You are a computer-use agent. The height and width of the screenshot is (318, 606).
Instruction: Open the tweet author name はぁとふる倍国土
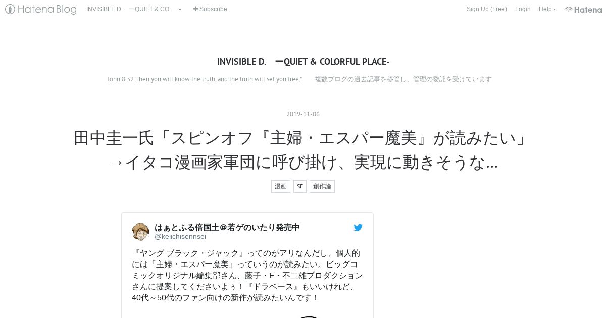pyautogui.click(x=227, y=228)
